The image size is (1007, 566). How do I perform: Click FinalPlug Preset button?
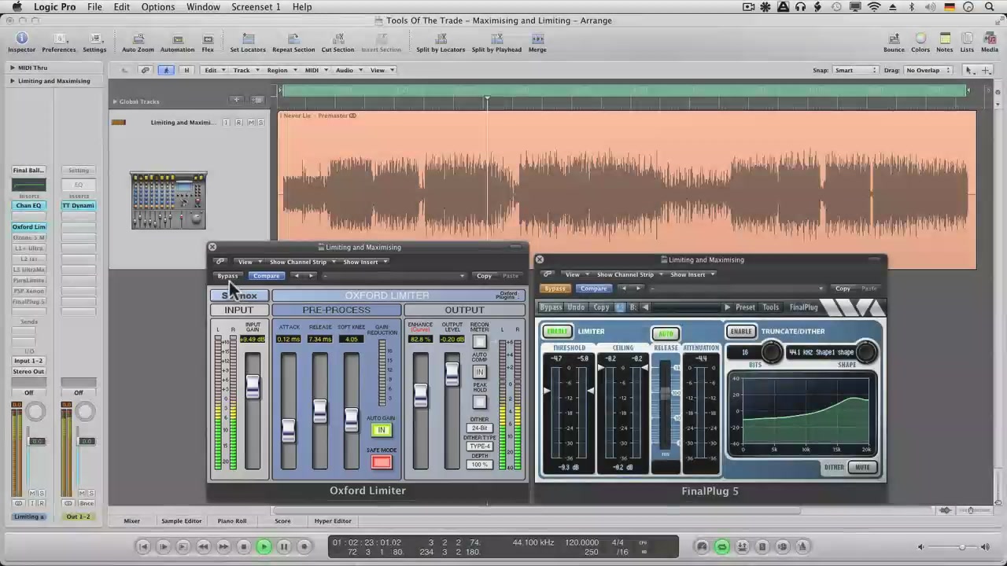745,307
